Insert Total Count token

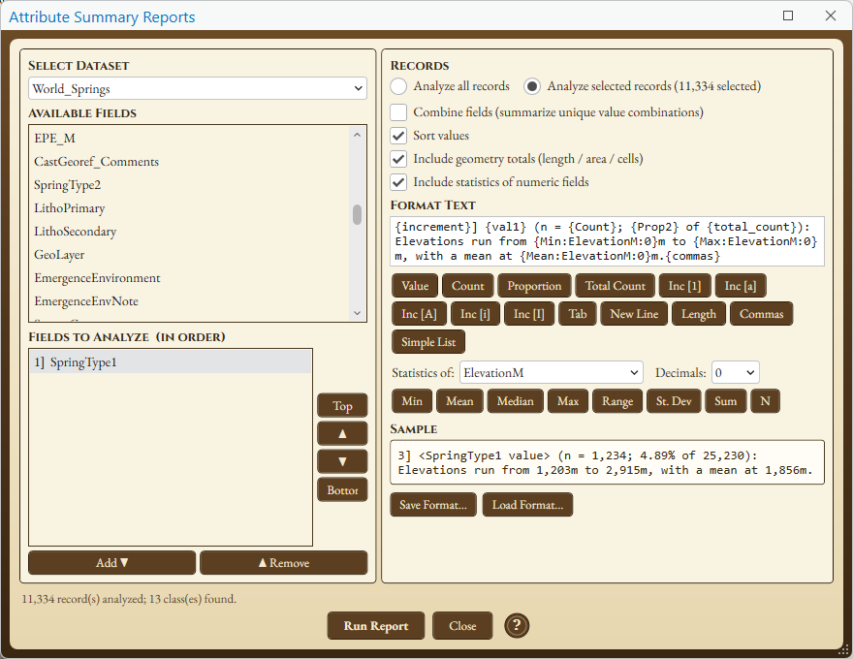616,286
